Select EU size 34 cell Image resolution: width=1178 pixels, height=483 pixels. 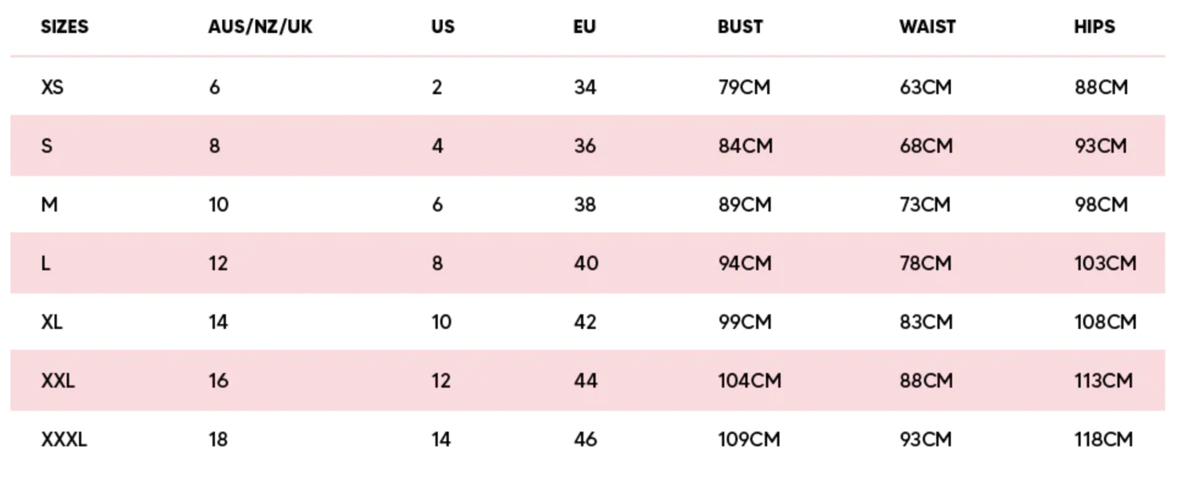pos(585,87)
